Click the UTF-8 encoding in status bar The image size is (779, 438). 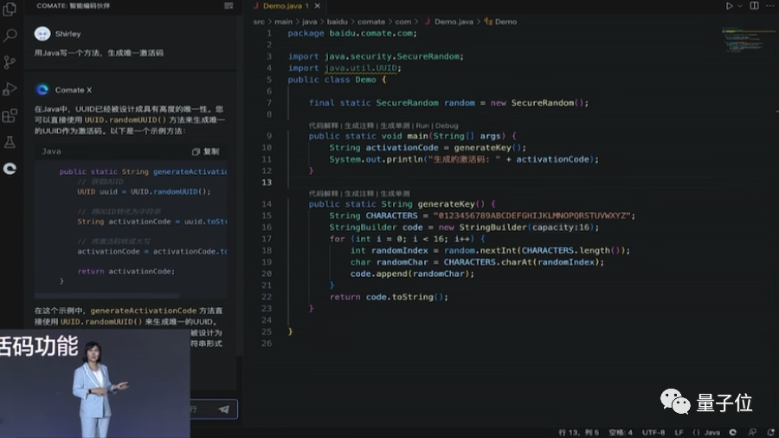tap(654, 432)
